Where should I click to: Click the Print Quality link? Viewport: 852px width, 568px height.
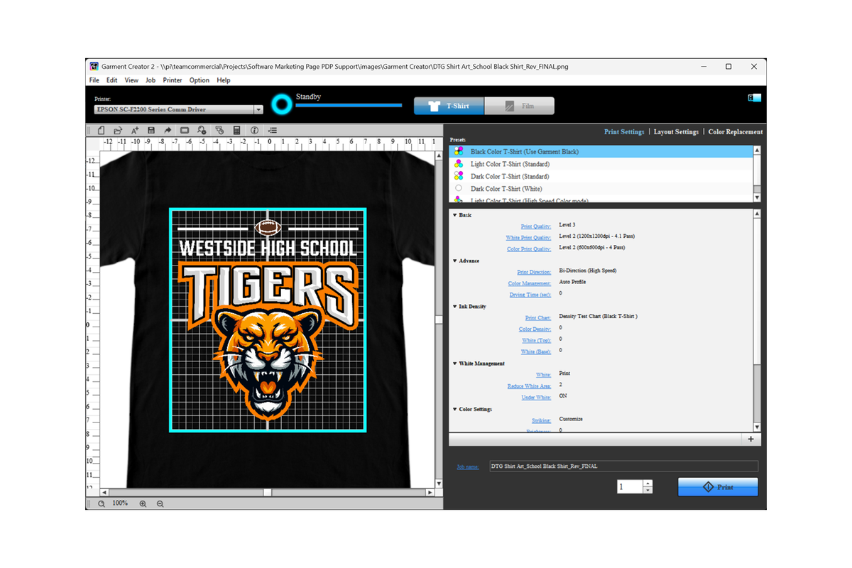tap(536, 226)
